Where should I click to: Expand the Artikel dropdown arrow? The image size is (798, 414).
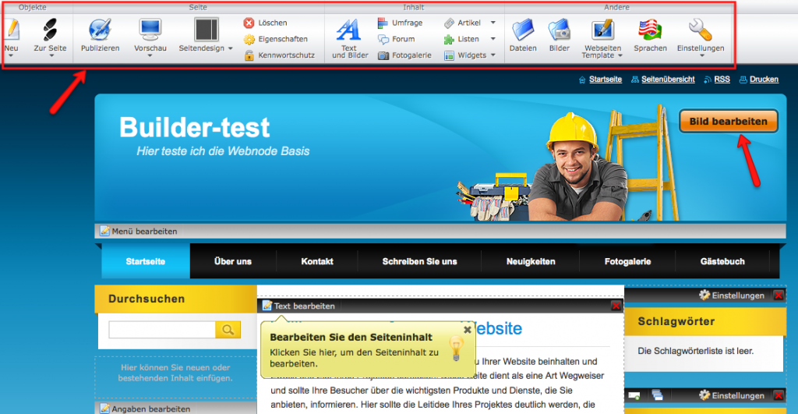[x=493, y=23]
